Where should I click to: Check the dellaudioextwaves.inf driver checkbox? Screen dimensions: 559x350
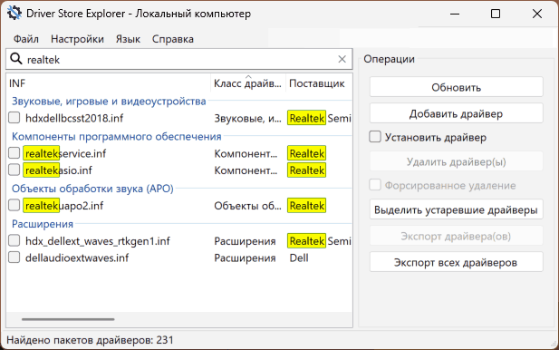14,258
